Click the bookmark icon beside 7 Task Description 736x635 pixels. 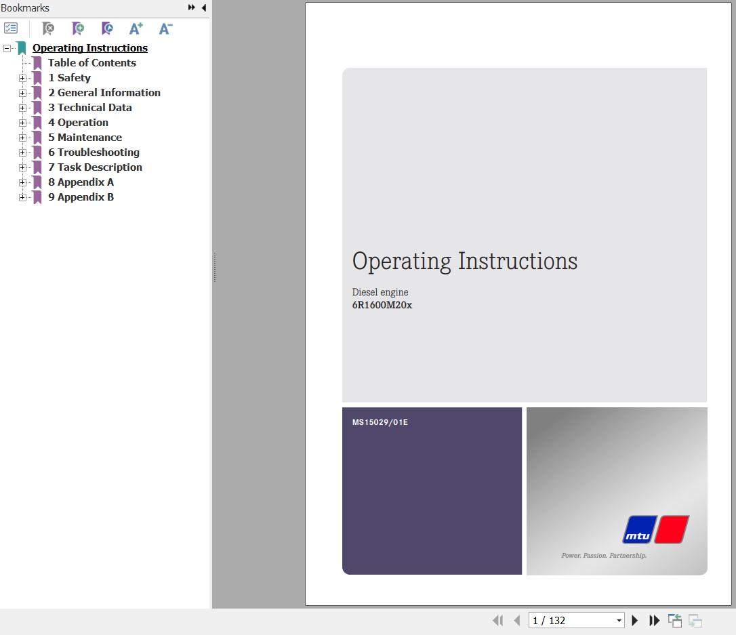coord(37,167)
